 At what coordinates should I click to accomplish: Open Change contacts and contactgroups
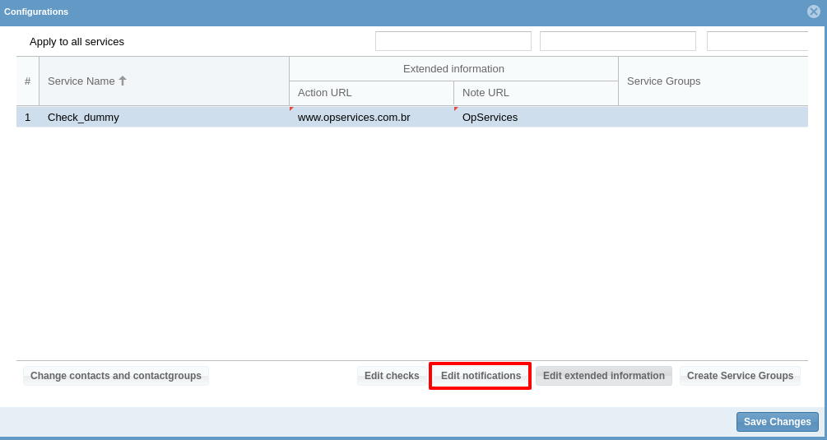116,376
